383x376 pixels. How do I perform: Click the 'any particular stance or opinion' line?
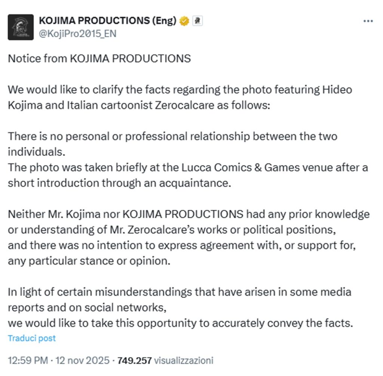[x=89, y=260]
